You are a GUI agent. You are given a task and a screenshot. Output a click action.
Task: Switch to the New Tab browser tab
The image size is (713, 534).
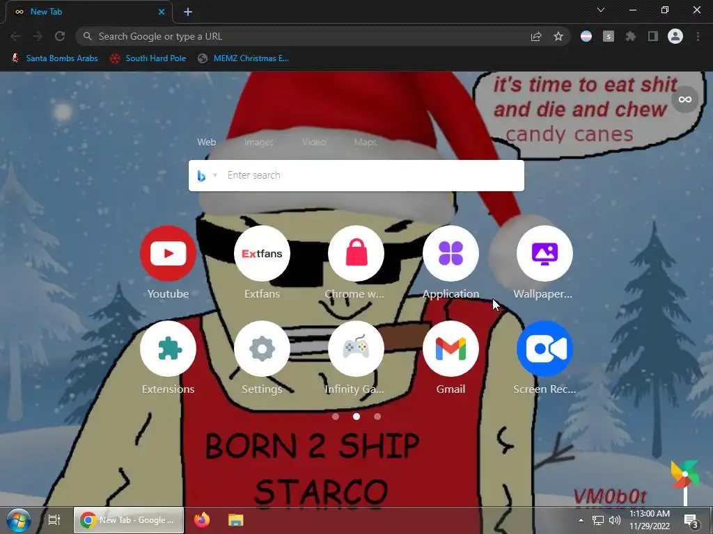(x=89, y=12)
